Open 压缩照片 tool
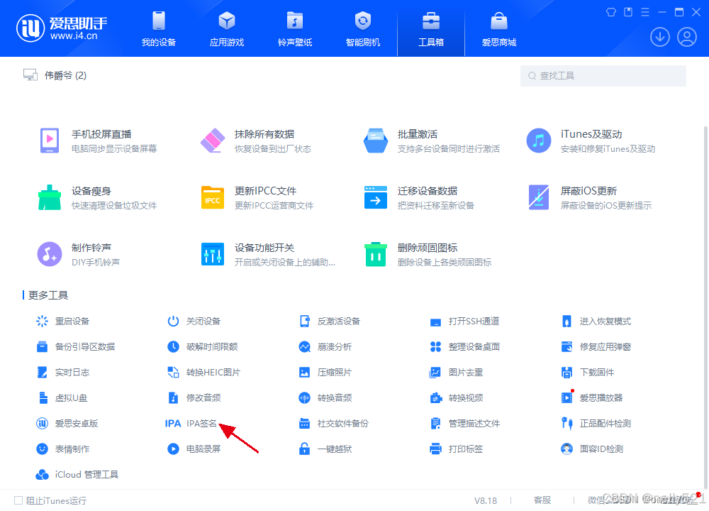Screen dimensions: 709x511 click(x=325, y=373)
